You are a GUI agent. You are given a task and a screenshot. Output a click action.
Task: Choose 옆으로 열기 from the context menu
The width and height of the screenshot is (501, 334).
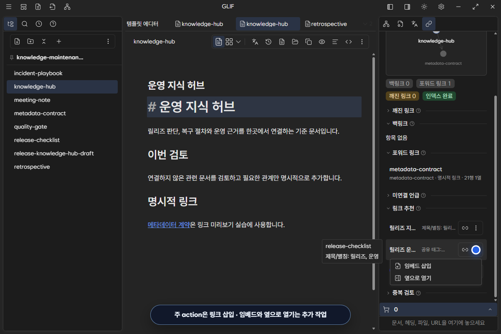coord(435,278)
